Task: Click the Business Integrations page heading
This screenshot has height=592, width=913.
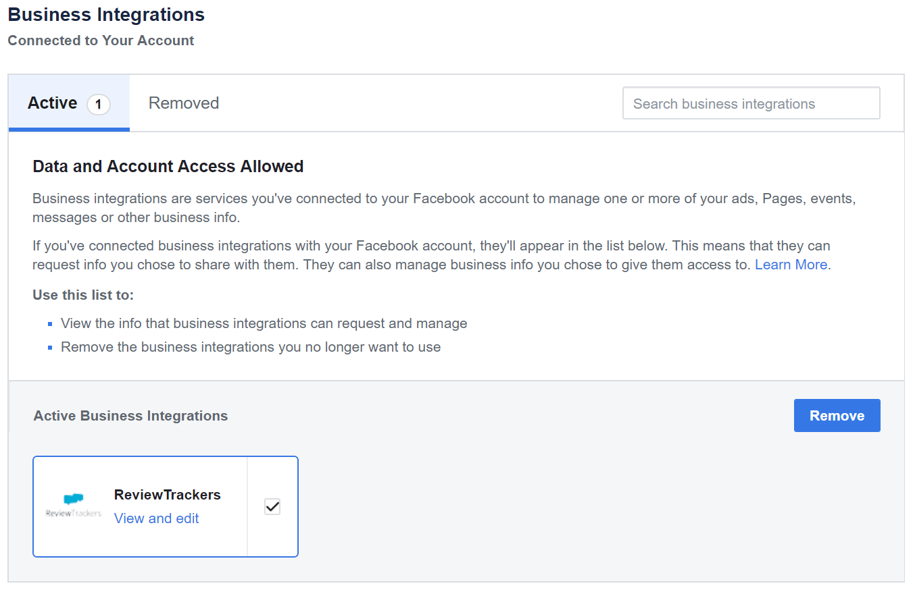Action: point(106,14)
